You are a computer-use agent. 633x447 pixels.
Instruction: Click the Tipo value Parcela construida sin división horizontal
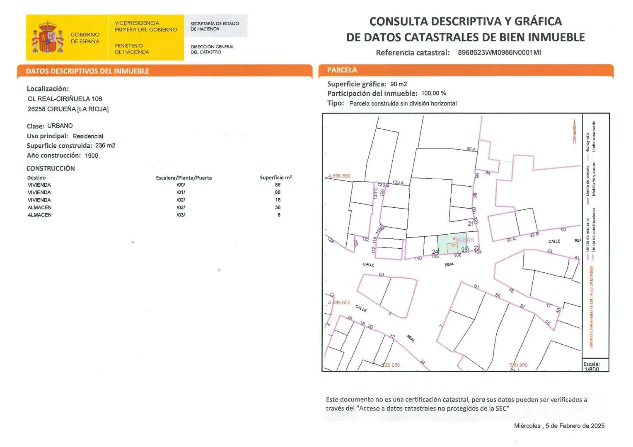403,103
